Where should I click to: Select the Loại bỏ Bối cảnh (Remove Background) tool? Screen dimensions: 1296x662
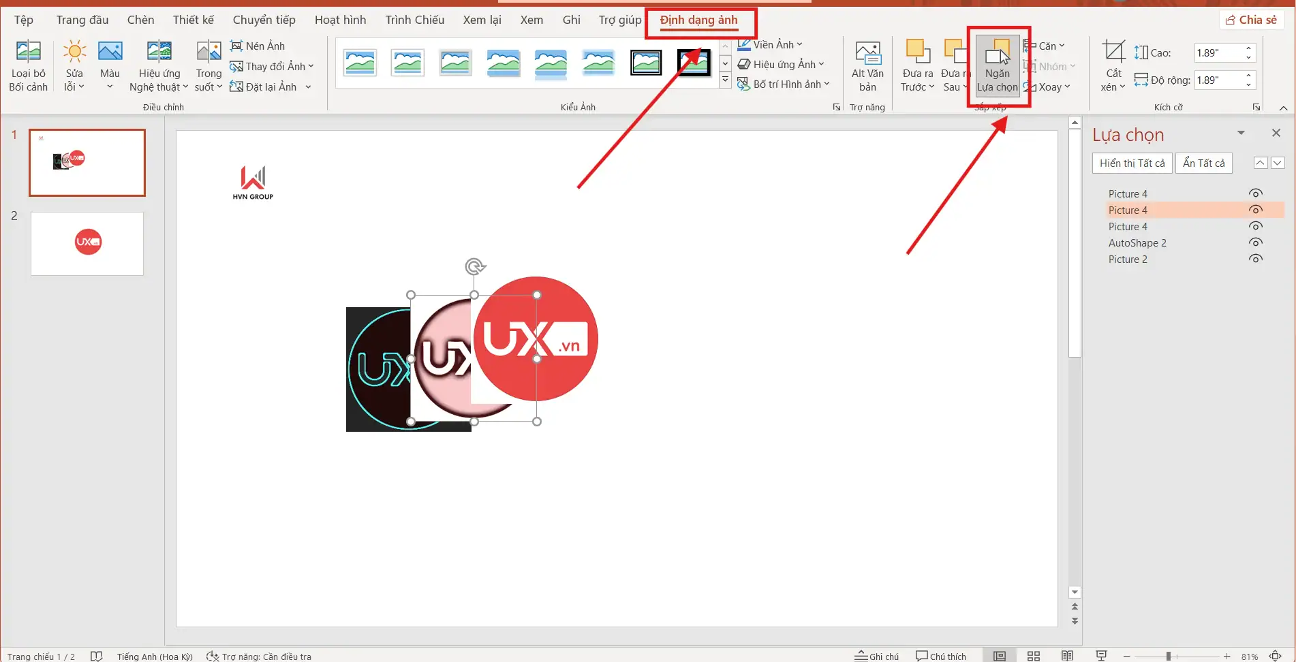coord(28,65)
